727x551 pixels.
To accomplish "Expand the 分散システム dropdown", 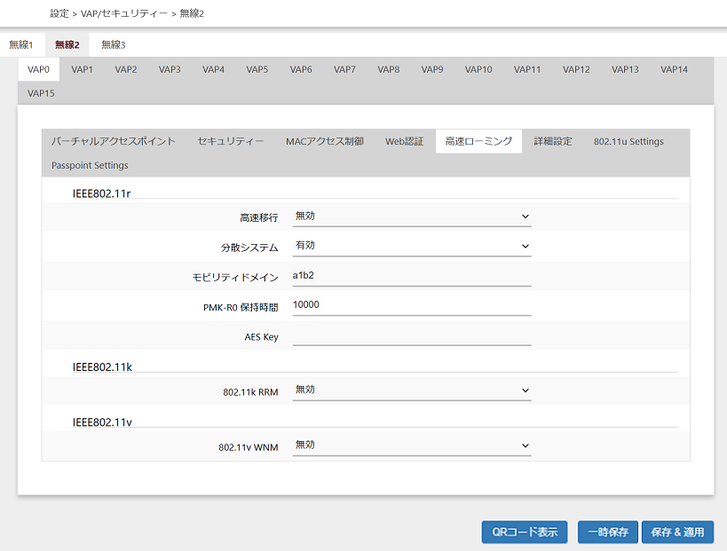I will pyautogui.click(x=411, y=246).
